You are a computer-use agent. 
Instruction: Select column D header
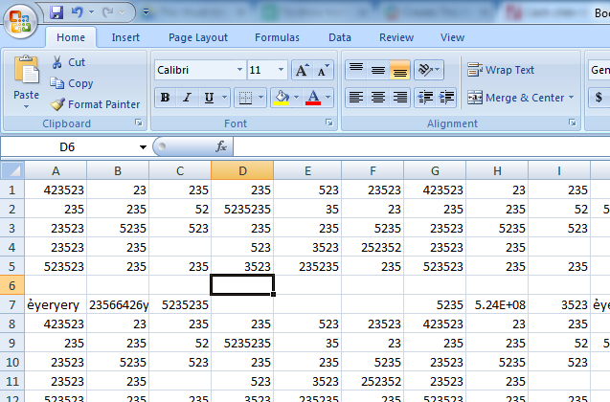241,170
